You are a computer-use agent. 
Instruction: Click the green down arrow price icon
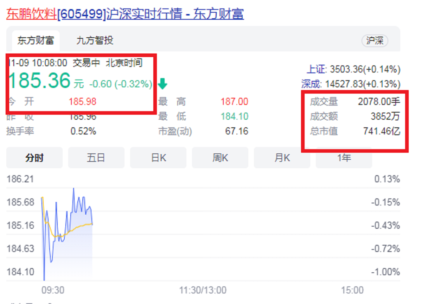point(162,84)
